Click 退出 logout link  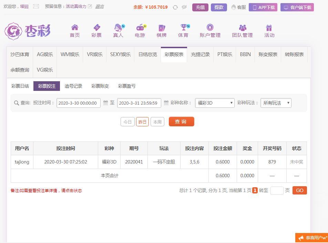pyautogui.click(x=100, y=7)
